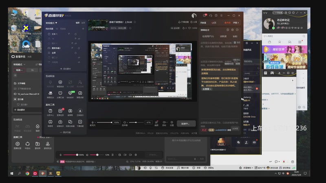This screenshot has width=326, height=183.
Task: Toggle the lock on the 文本 1 source
Action: (x=75, y=34)
